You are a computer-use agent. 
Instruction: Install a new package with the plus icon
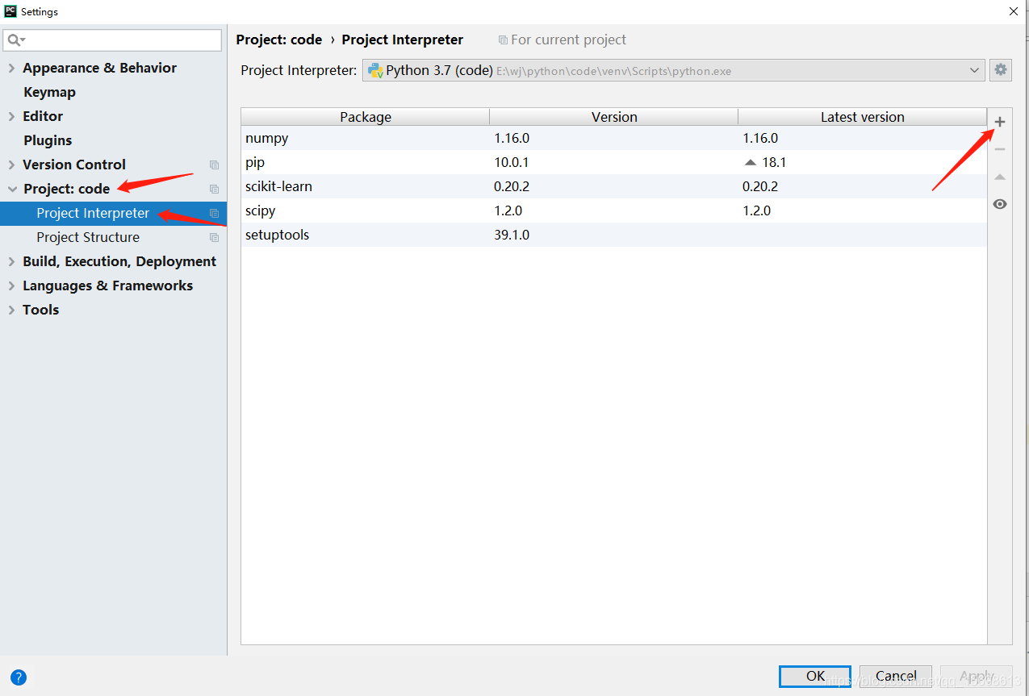(x=1000, y=121)
